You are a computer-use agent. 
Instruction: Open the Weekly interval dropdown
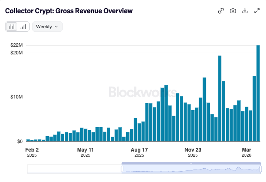pos(47,27)
